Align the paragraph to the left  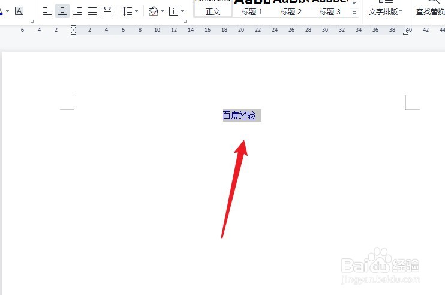click(47, 11)
